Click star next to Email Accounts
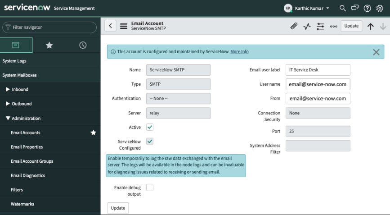Image resolution: width=390 pixels, height=215 pixels. 93,132
